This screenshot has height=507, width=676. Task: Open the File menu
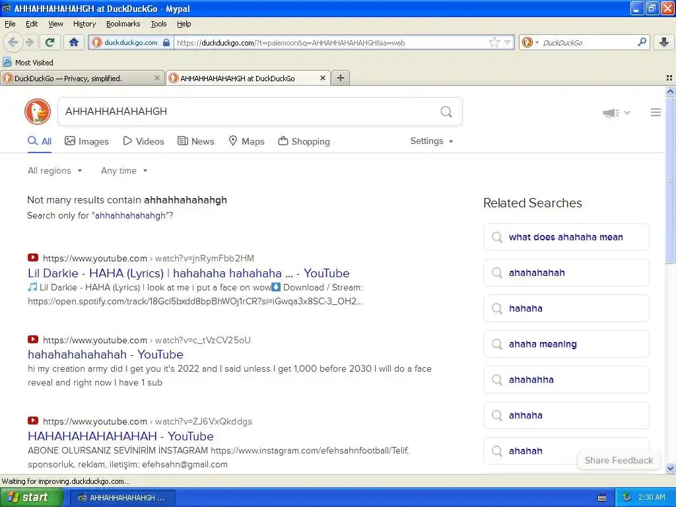pyautogui.click(x=10, y=24)
